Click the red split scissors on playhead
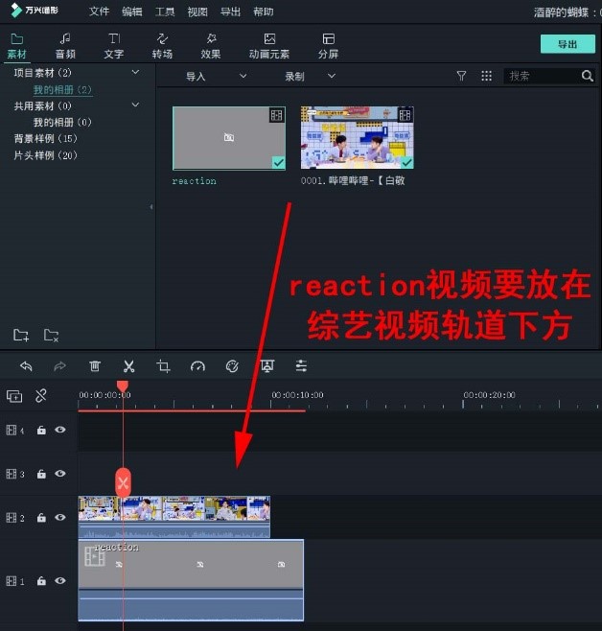This screenshot has width=602, height=631. (x=123, y=482)
